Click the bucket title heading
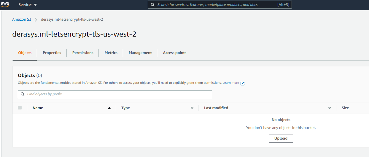This screenshot has height=157, width=369. click(x=74, y=34)
